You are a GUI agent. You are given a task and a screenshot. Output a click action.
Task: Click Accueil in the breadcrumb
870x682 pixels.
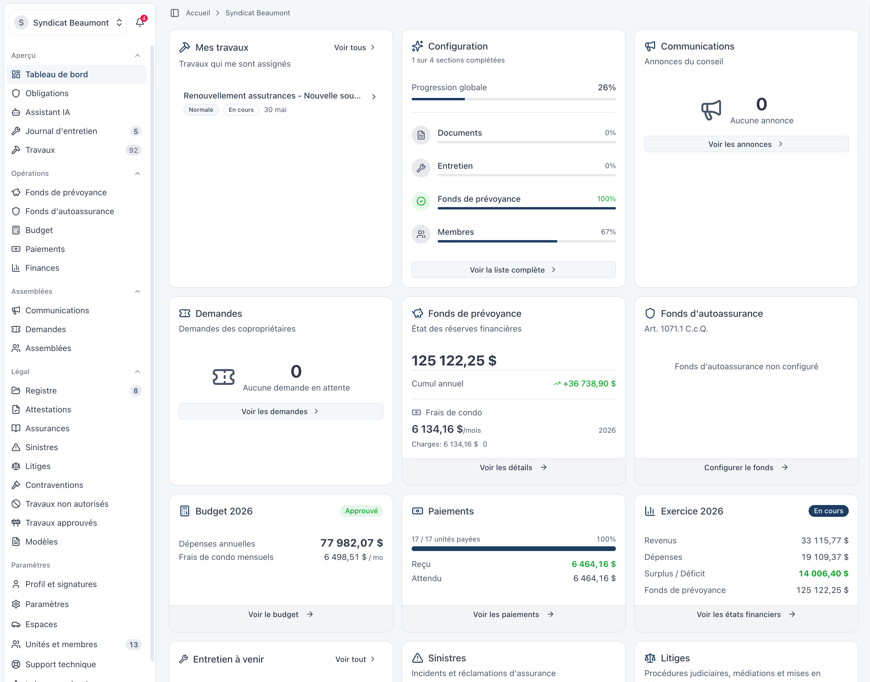pyautogui.click(x=198, y=13)
